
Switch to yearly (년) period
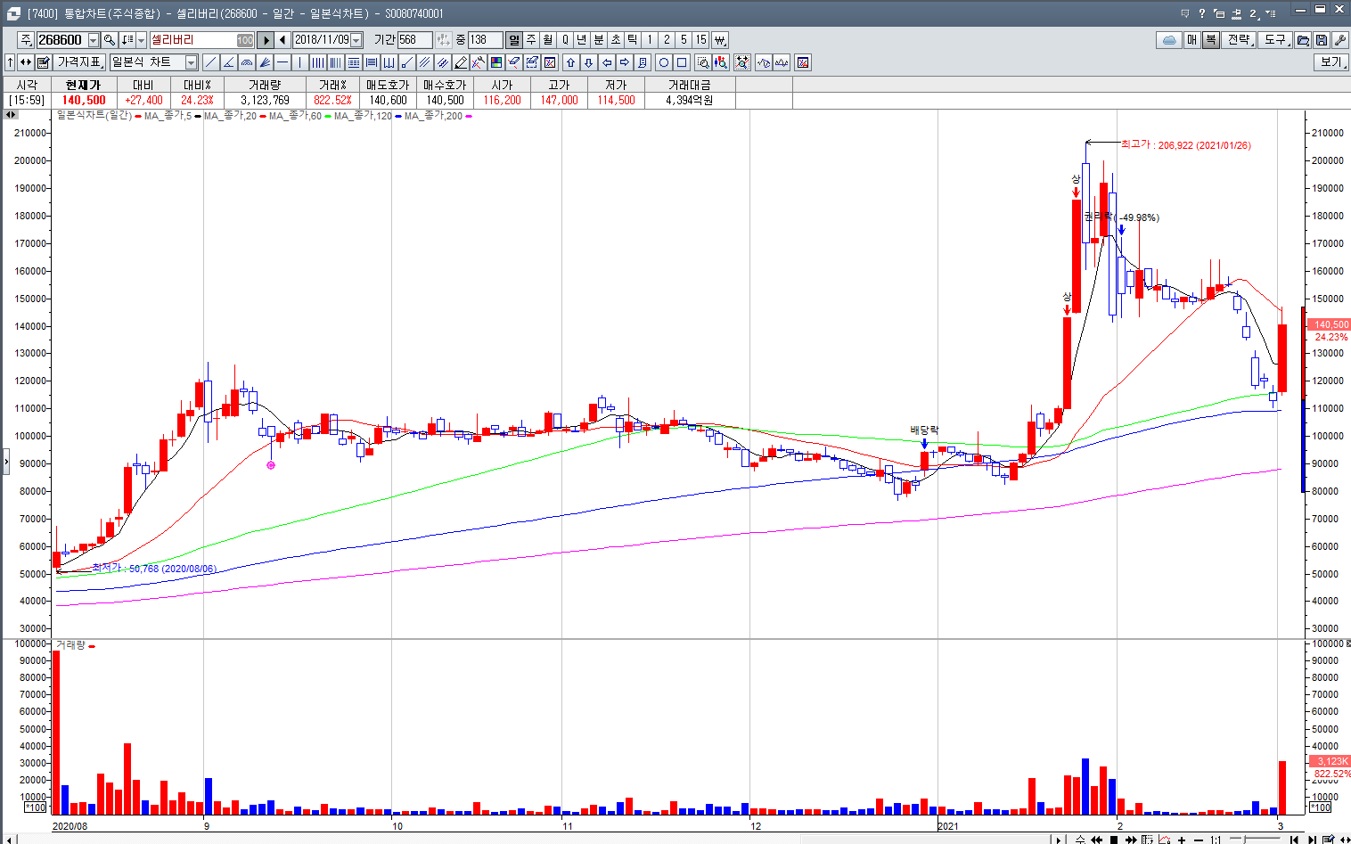[x=582, y=40]
